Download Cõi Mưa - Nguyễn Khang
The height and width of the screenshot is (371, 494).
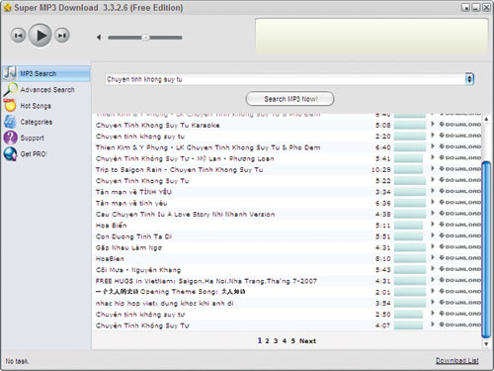(460, 269)
